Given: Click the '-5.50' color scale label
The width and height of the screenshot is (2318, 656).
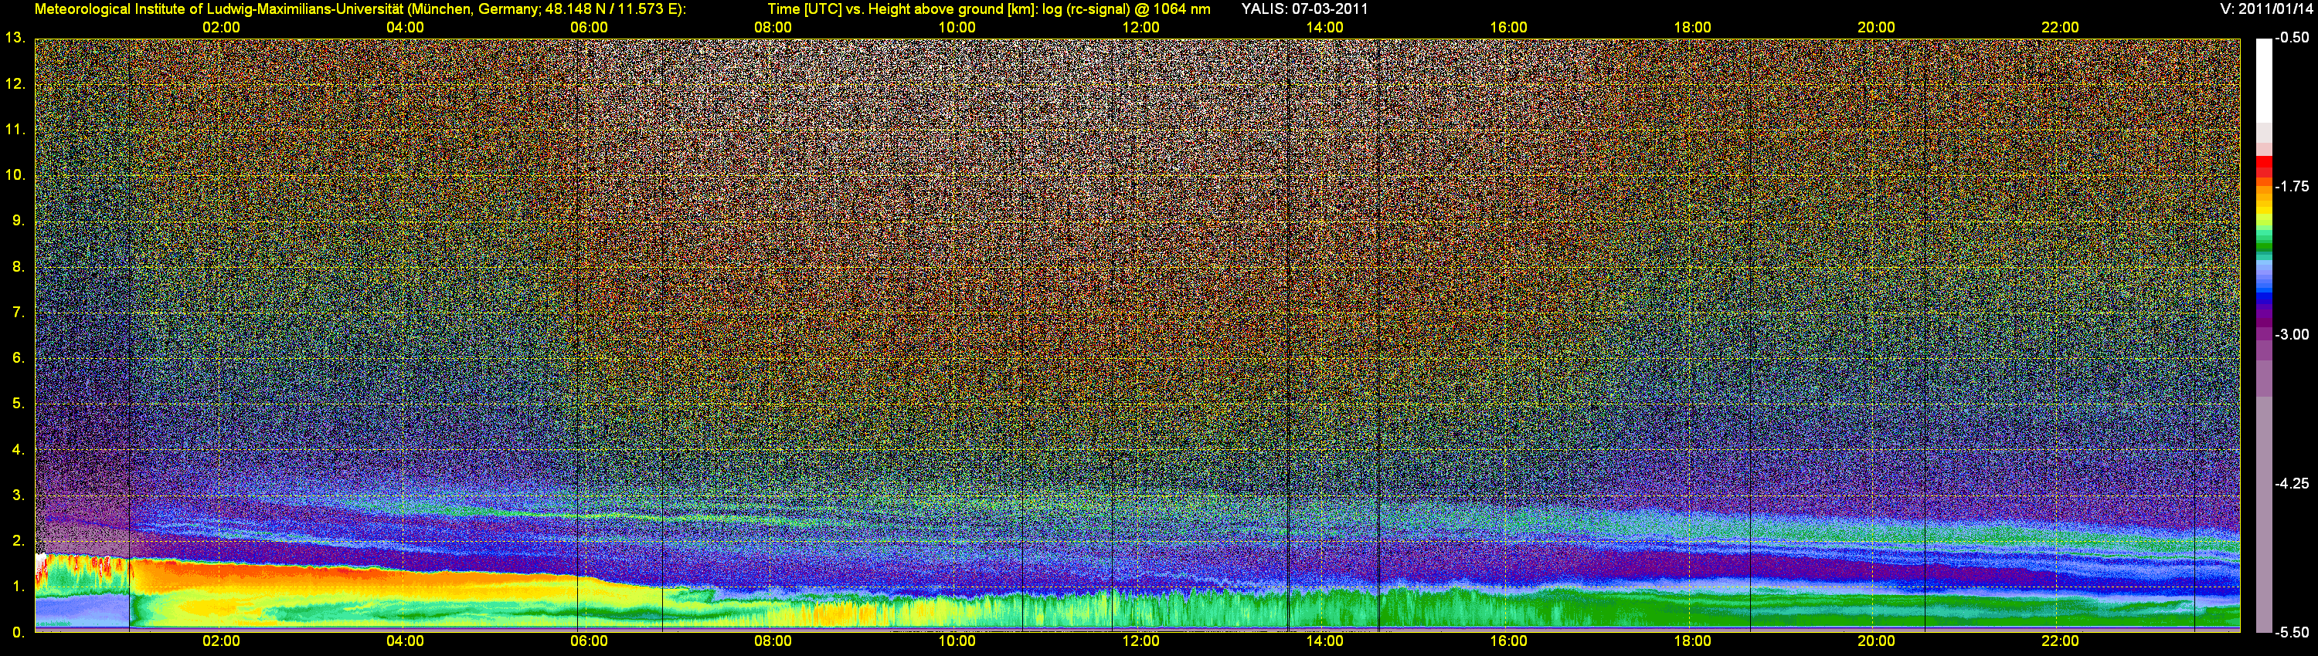Looking at the screenshot, I should (2292, 632).
